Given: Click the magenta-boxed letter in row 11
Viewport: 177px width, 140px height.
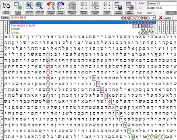Looking at the screenshot, I should click(106, 96).
